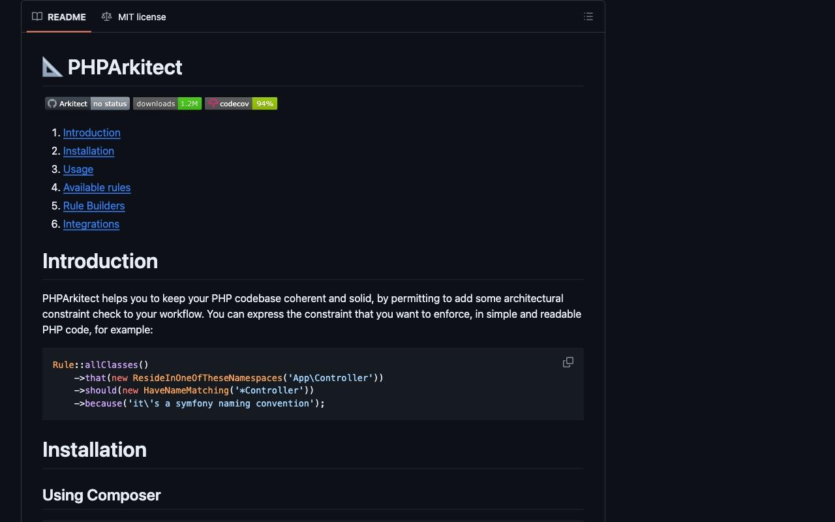Click the 'Rule::allClasses()' code line
Screen dimensions: 835x522
point(101,365)
